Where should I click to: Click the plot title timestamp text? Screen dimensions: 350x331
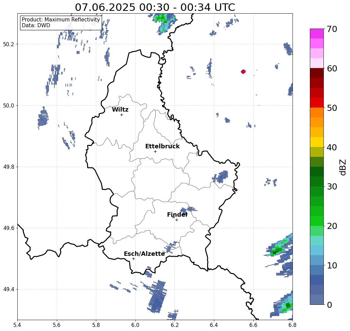pos(155,7)
